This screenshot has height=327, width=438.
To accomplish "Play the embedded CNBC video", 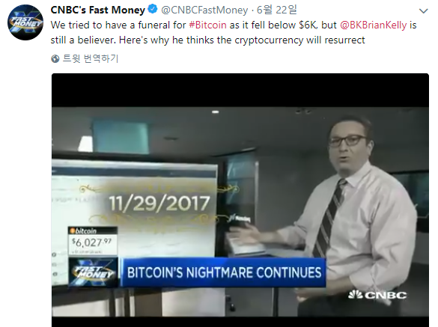I will 240,200.
